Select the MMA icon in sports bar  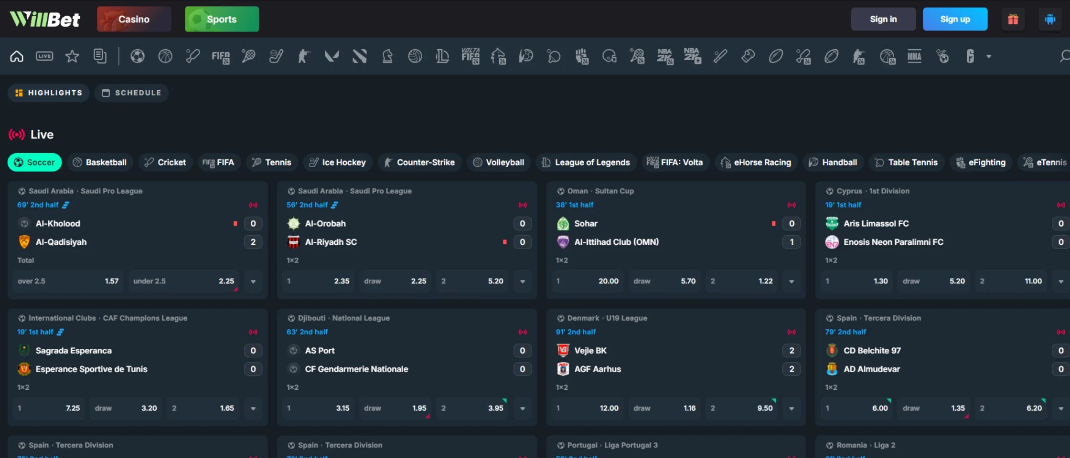[x=914, y=56]
